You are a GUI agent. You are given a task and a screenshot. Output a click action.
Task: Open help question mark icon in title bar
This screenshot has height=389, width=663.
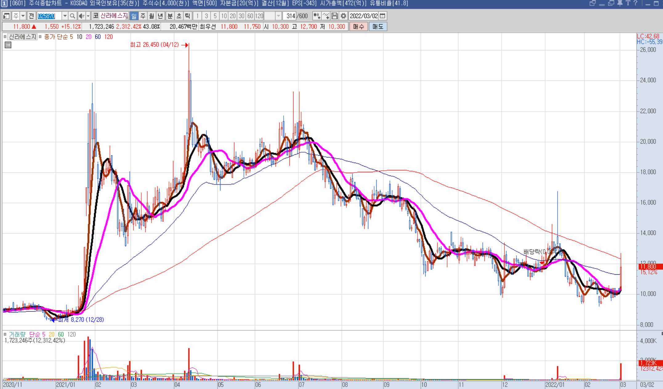[635, 3]
